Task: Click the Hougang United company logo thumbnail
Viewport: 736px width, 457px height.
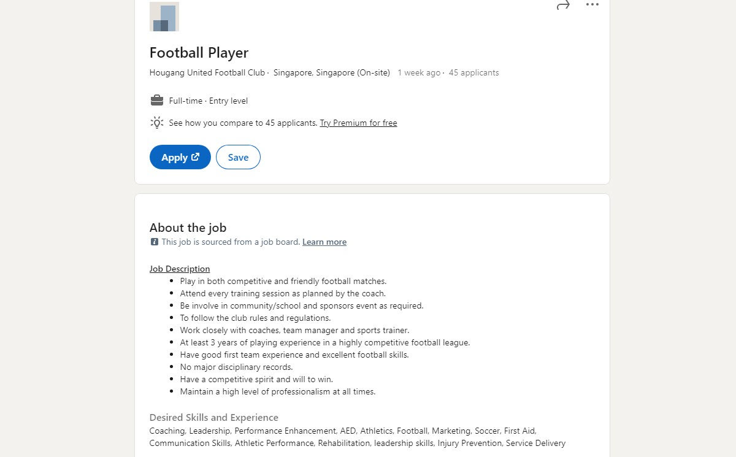Action: (164, 17)
